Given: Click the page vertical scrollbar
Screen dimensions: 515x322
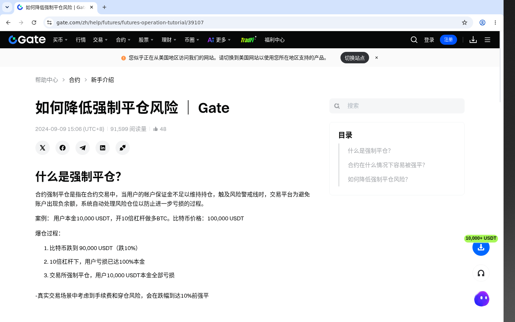Looking at the screenshot, I should pos(500,67).
